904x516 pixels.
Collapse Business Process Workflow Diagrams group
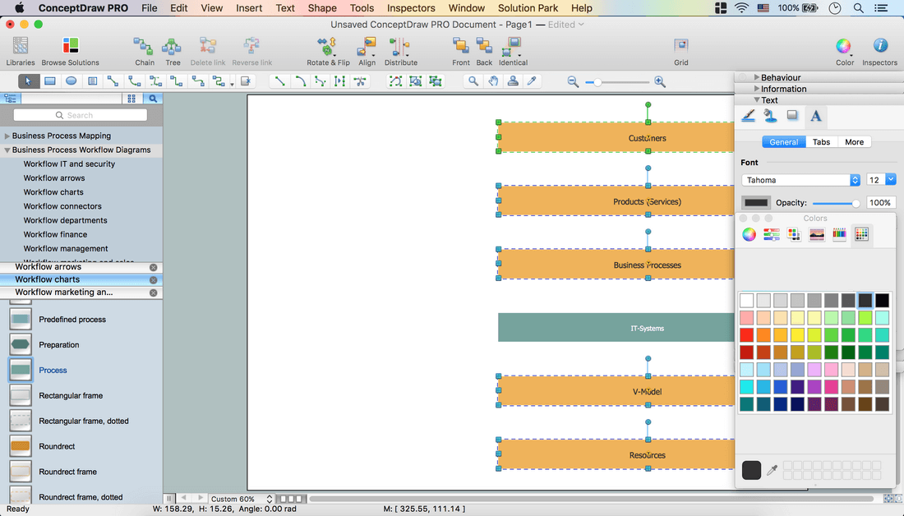point(7,150)
